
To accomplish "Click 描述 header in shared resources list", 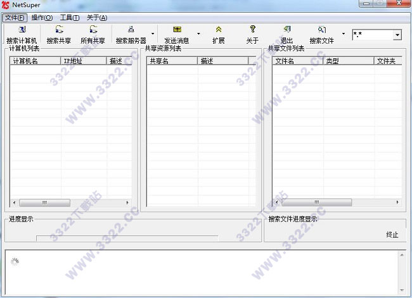I will [x=223, y=61].
